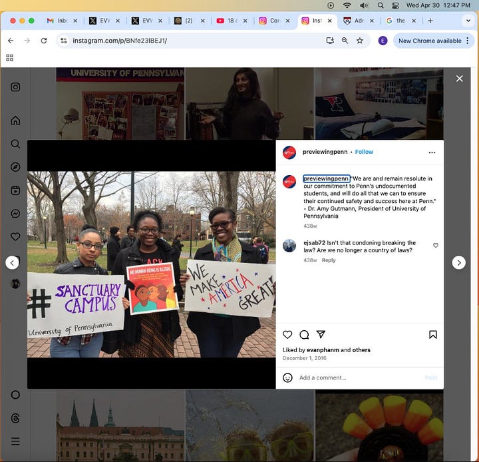Click the circle icon in lower sidebar
This screenshot has width=479, height=462.
15,395
